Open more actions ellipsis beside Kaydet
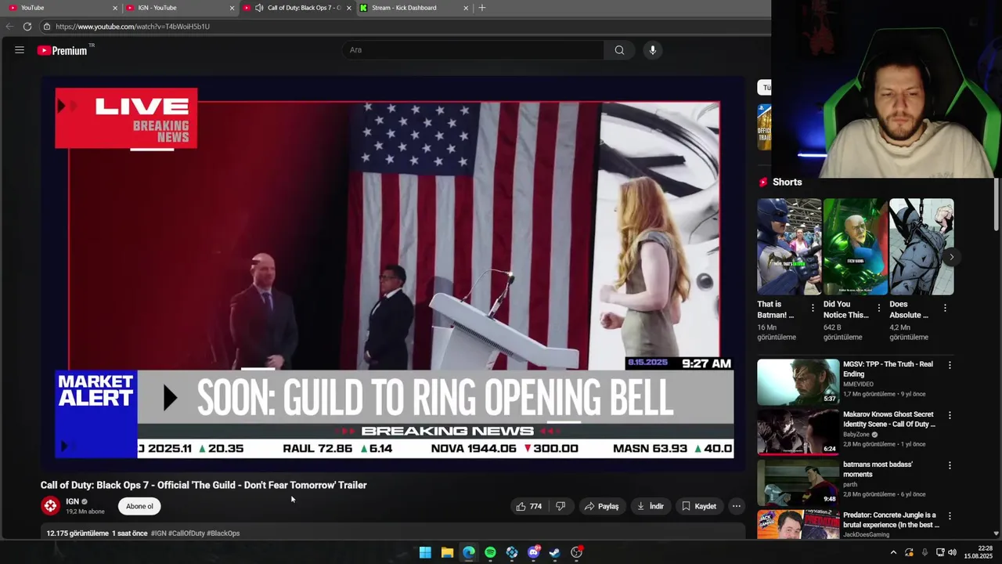 [737, 506]
